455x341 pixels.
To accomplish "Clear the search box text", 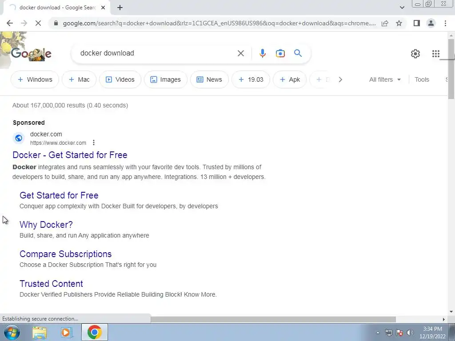I will pos(240,53).
